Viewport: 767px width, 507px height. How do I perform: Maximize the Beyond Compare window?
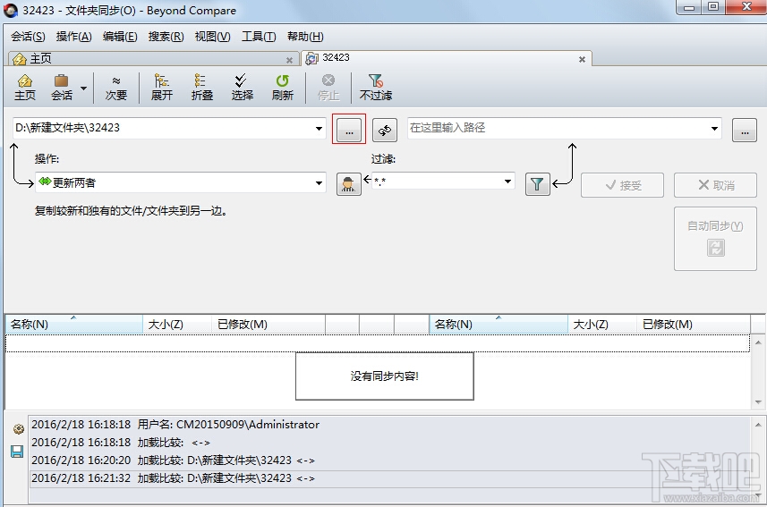[x=713, y=7]
